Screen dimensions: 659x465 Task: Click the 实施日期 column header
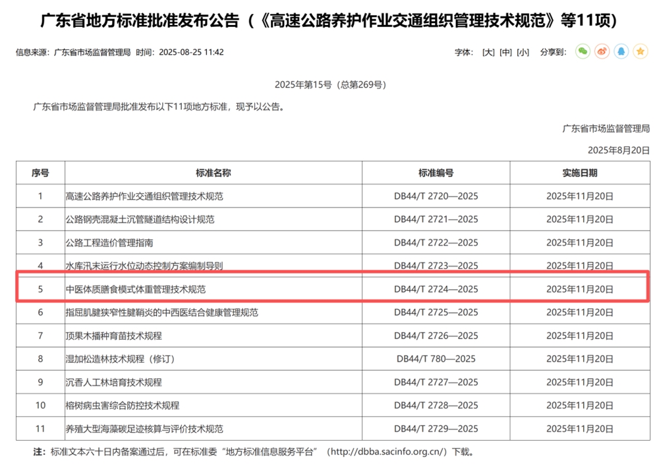(x=580, y=173)
